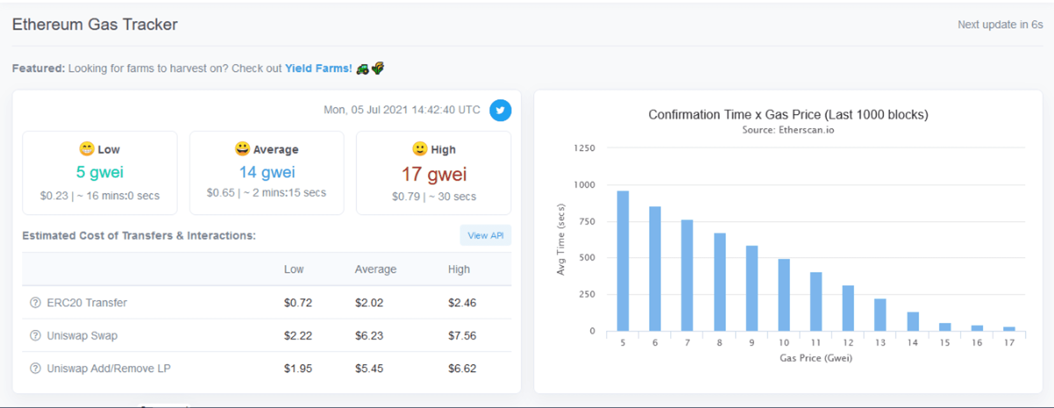
Task: Click the Uniswap Swap row label
Action: click(82, 336)
